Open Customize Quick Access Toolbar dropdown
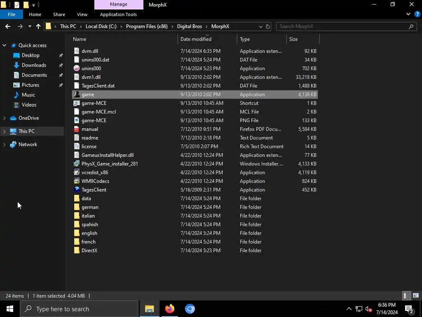The image size is (422, 317). pyautogui.click(x=34, y=5)
